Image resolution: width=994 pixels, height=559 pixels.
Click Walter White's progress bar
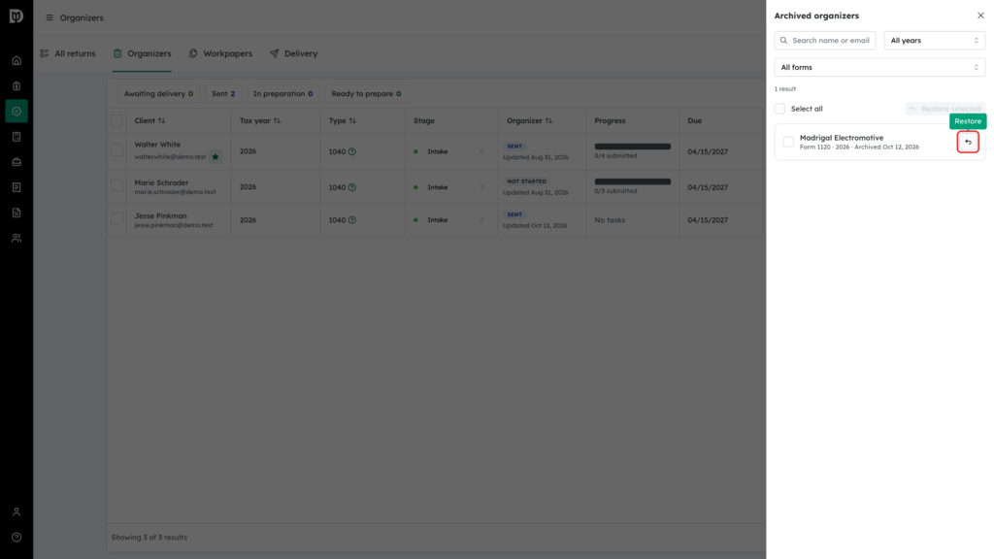point(633,147)
